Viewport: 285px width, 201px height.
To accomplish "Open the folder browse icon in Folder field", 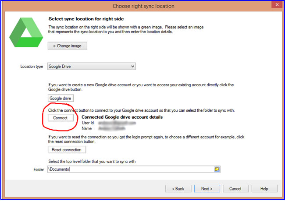I will (x=217, y=169).
